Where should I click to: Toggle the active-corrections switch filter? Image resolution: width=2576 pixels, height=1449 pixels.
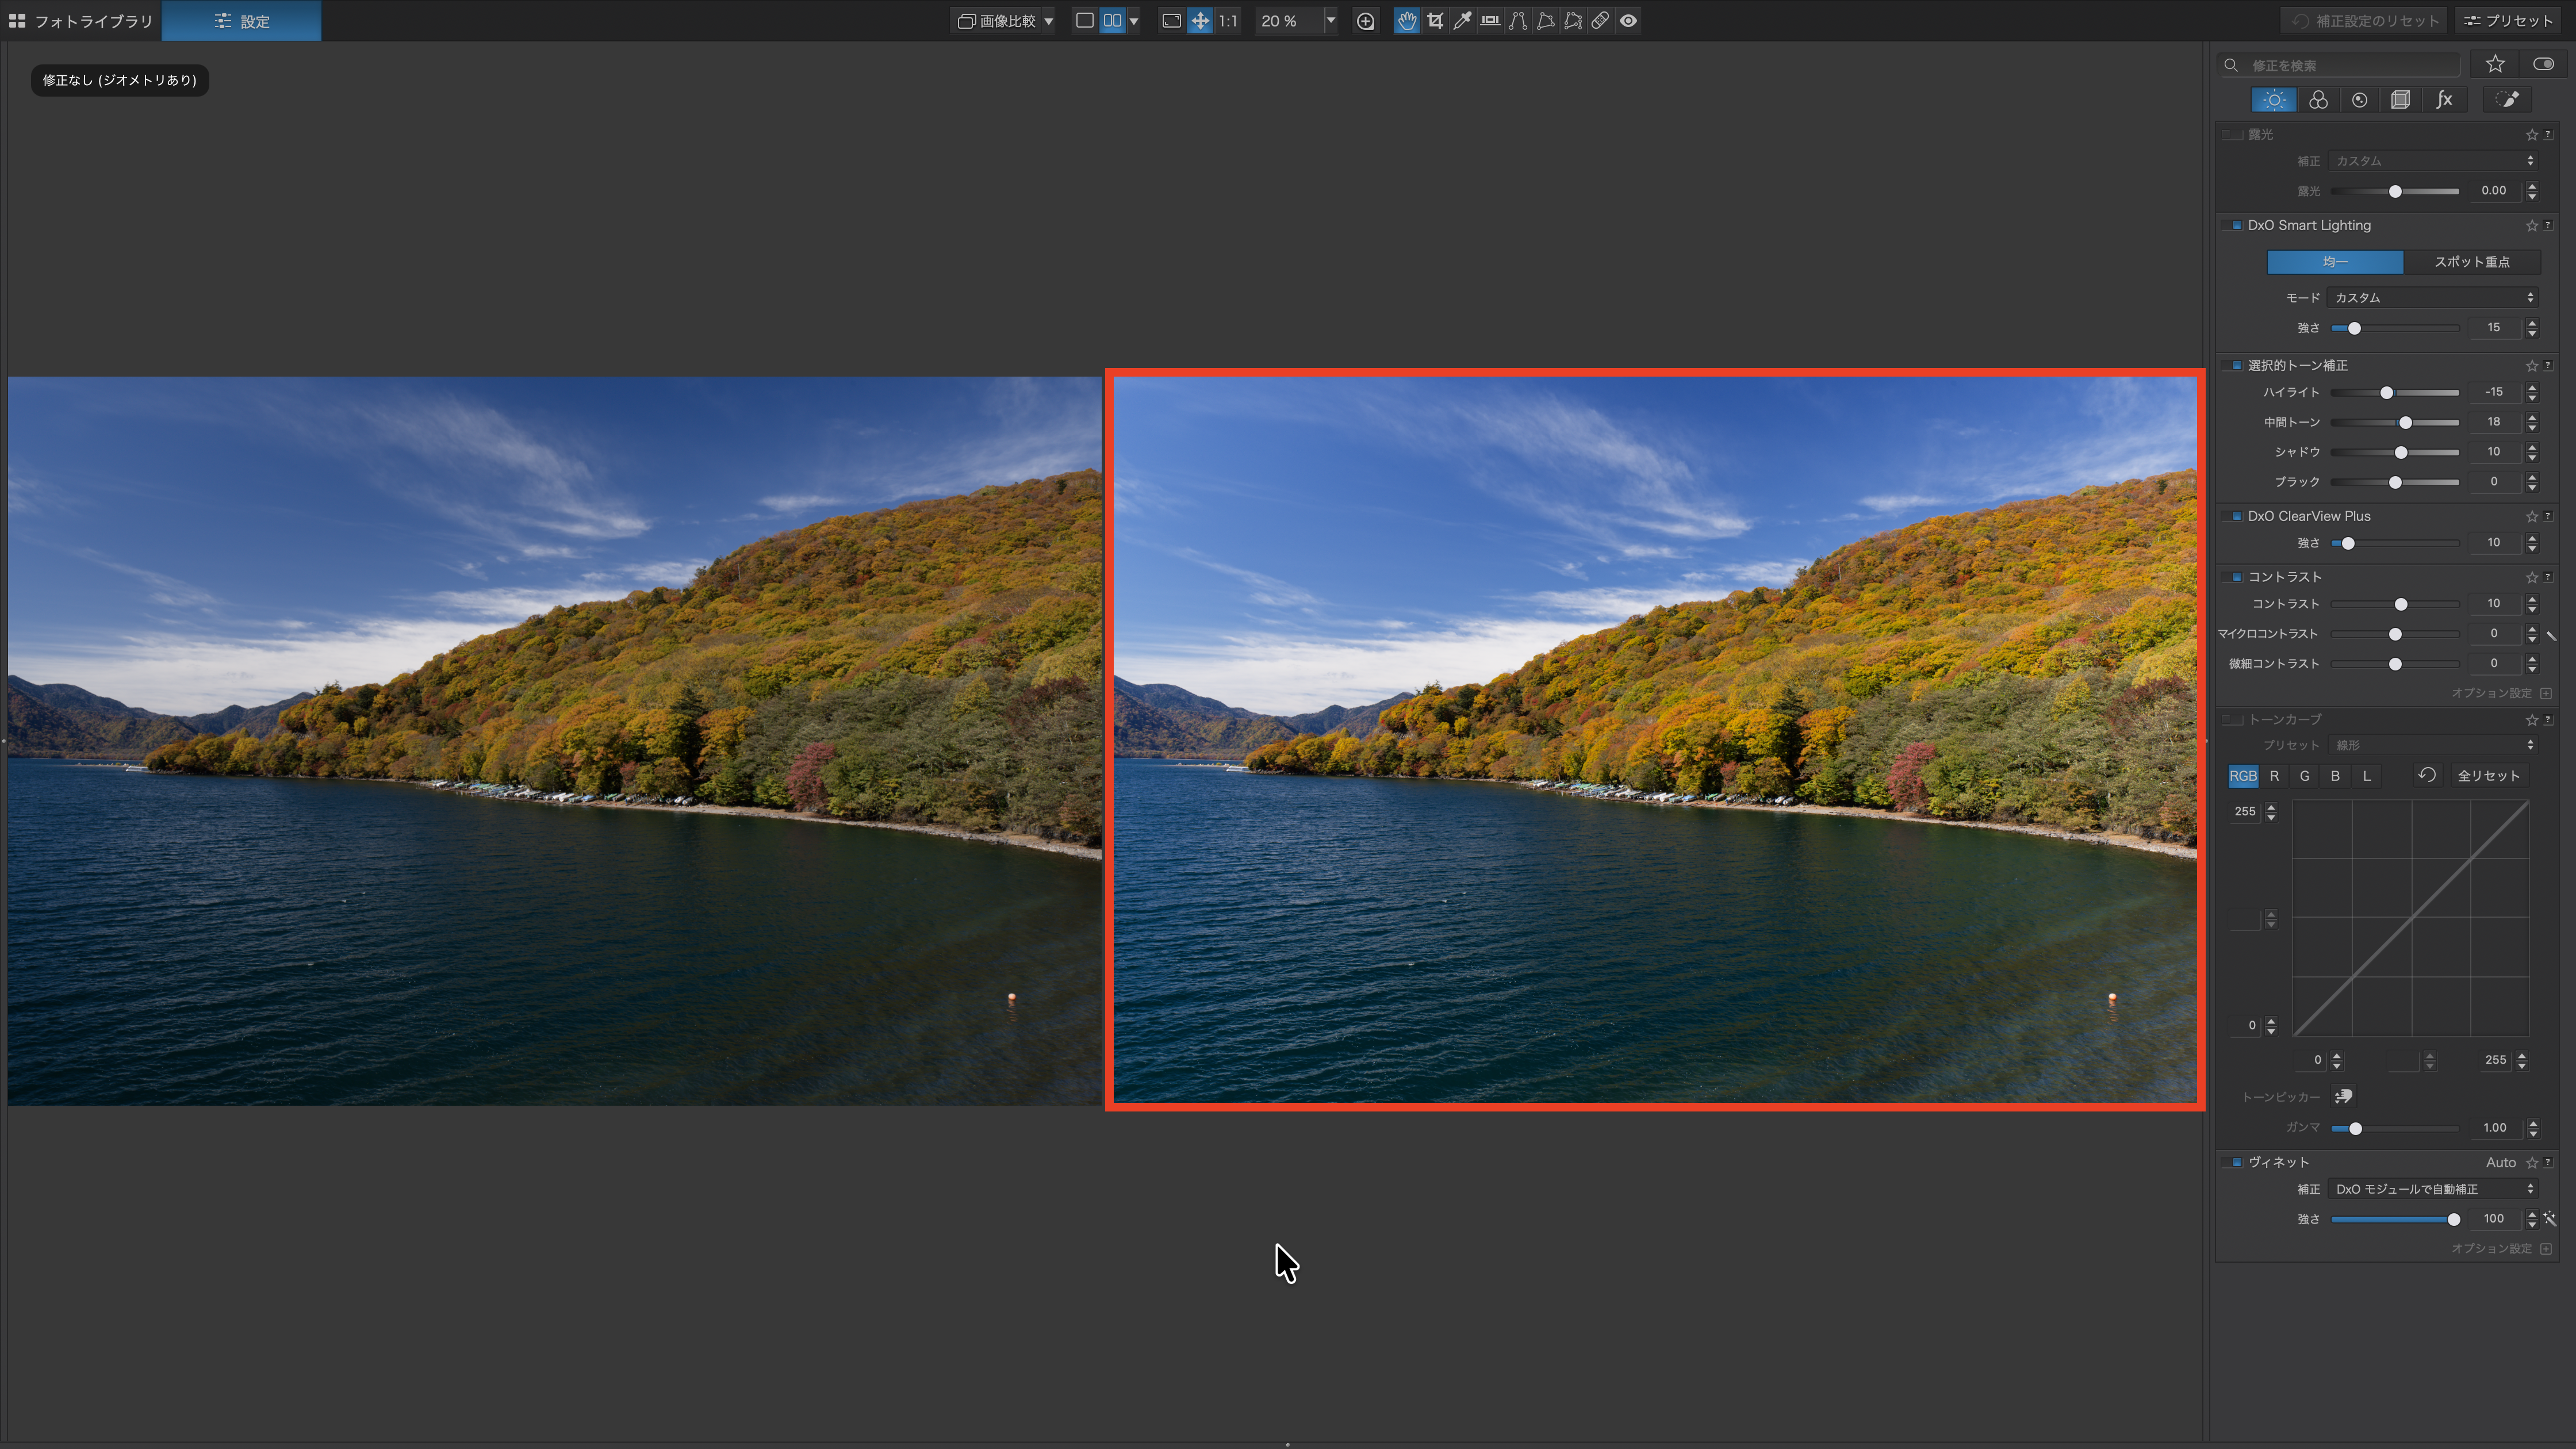coord(2543,64)
